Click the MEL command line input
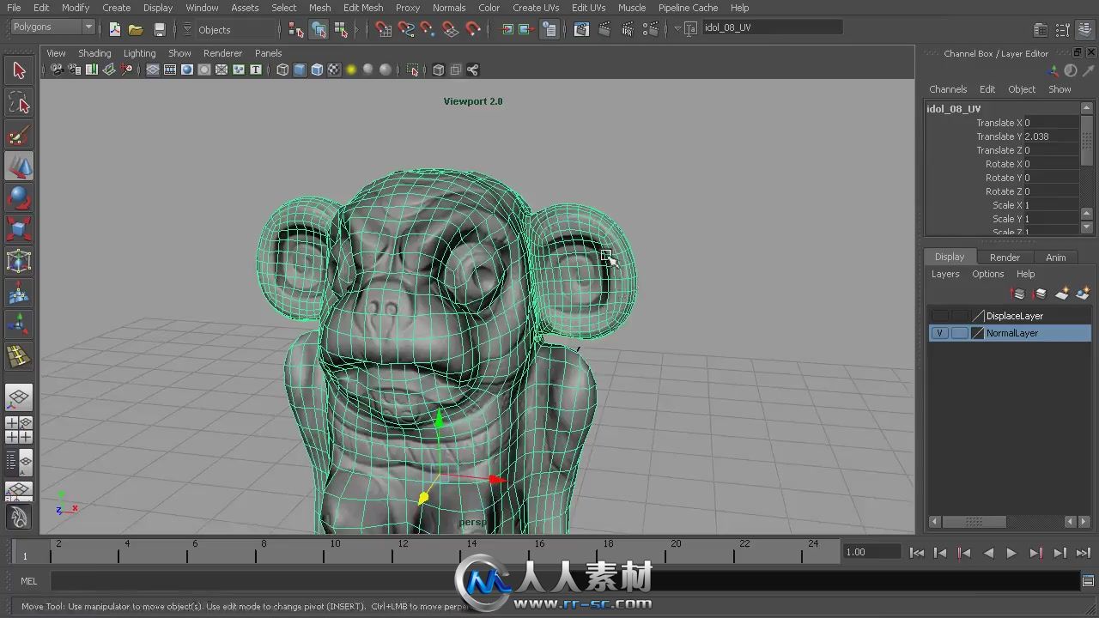The image size is (1099, 618). 565,581
